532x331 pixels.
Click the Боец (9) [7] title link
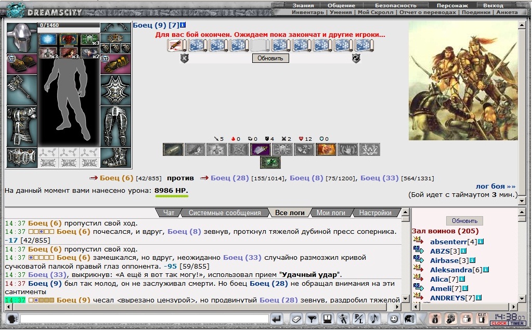pyautogui.click(x=155, y=25)
